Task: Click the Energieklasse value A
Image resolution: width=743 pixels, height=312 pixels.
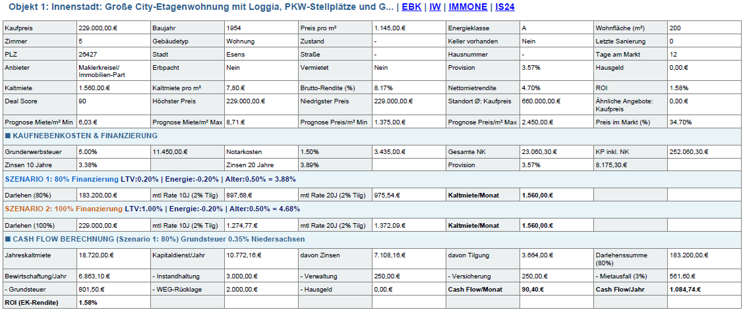Action: pyautogui.click(x=524, y=28)
